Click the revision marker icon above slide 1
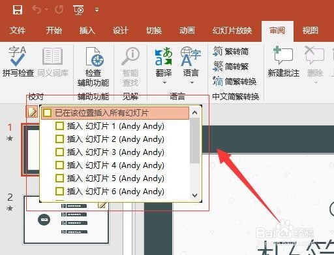 (x=32, y=112)
